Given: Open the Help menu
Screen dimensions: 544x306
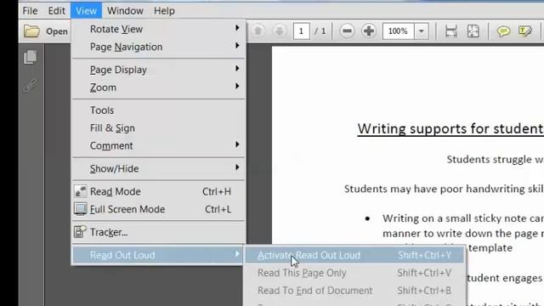Looking at the screenshot, I should tap(164, 11).
